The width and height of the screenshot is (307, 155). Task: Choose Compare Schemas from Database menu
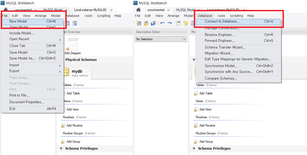click(238, 79)
